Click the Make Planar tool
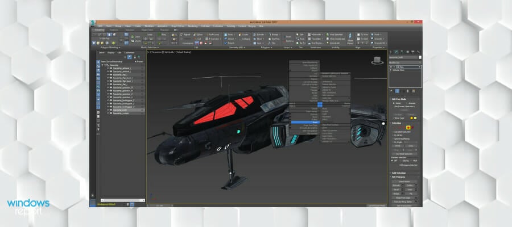 point(350,39)
